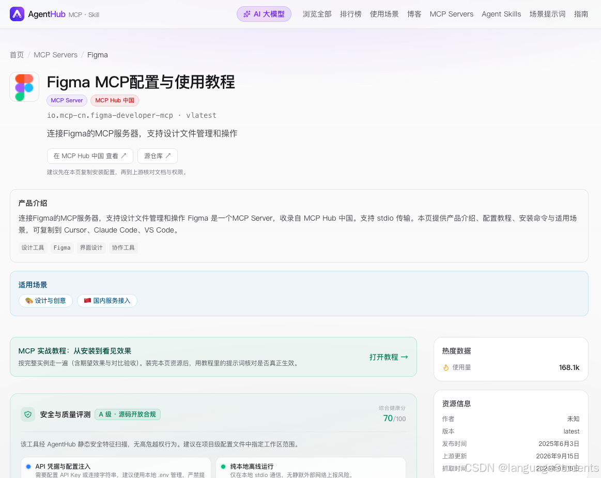Click the green dot beside 纯本地离线运行
Screen dimensions: 601x478
(223, 467)
